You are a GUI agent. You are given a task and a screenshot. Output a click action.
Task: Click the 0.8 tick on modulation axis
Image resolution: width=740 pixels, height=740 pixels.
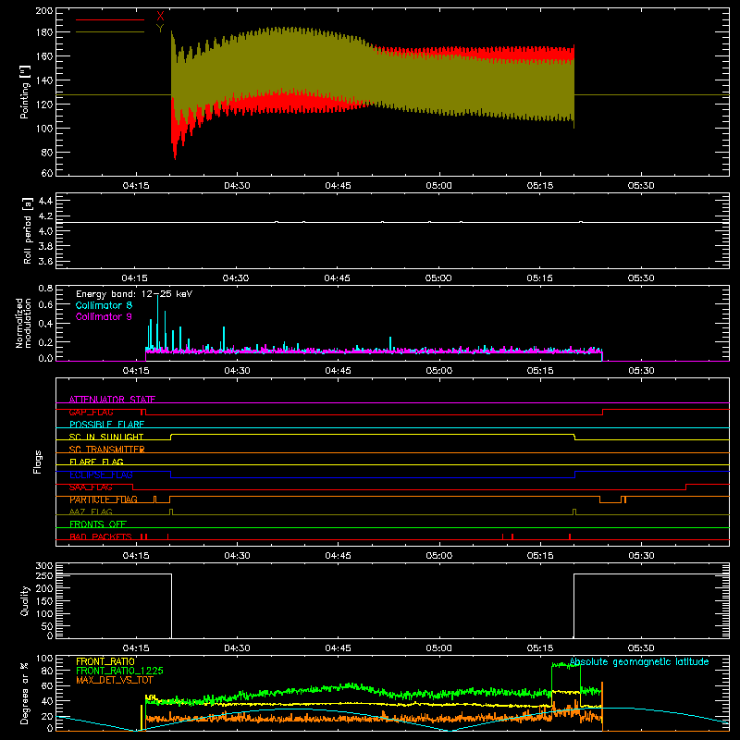(45, 289)
